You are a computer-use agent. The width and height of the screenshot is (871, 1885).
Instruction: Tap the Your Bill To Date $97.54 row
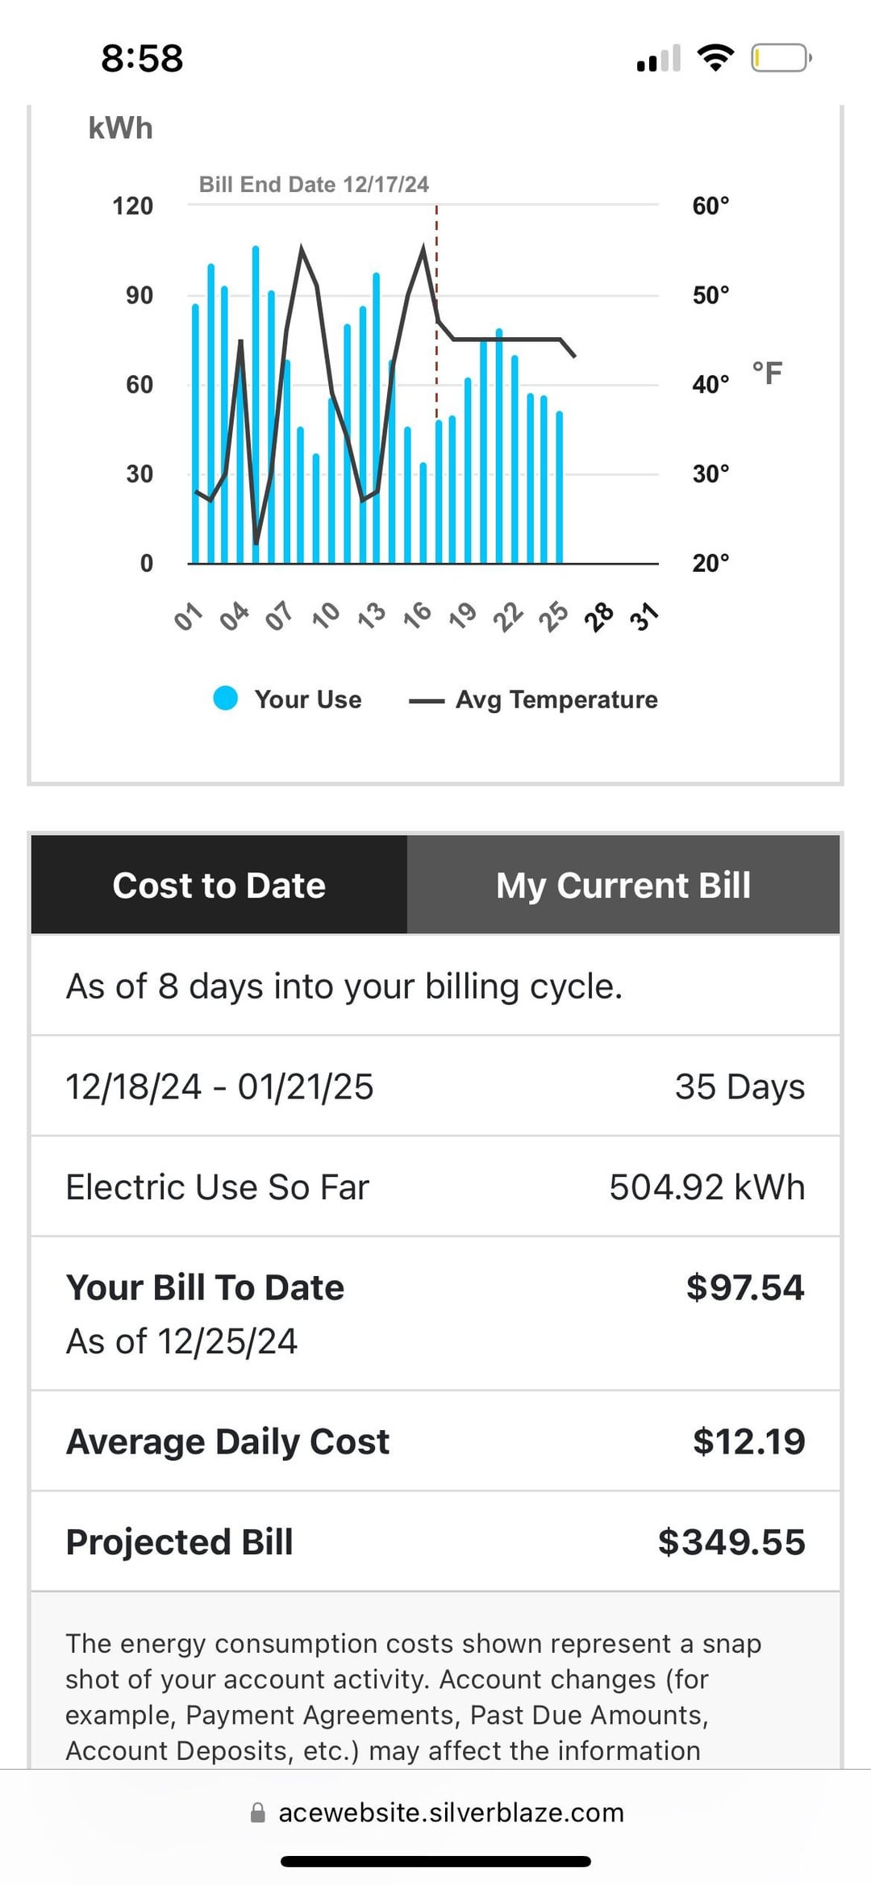[x=435, y=1313]
